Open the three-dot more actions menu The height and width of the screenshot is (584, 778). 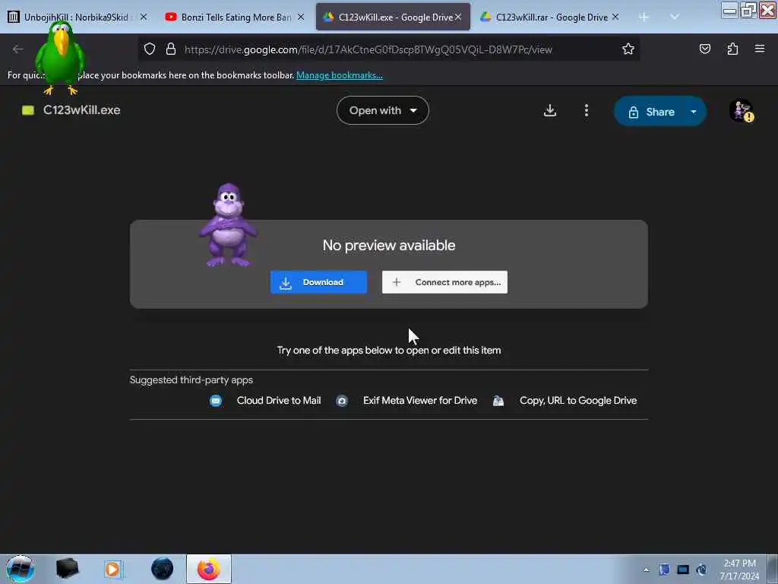(586, 110)
